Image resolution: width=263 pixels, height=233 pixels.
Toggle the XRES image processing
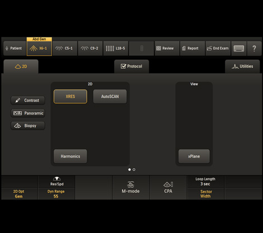point(71,97)
